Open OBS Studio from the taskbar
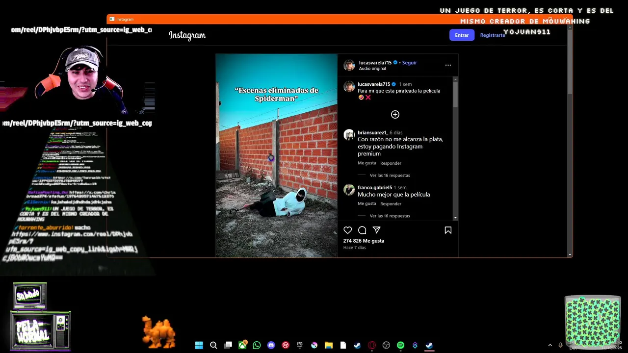 tap(386, 345)
